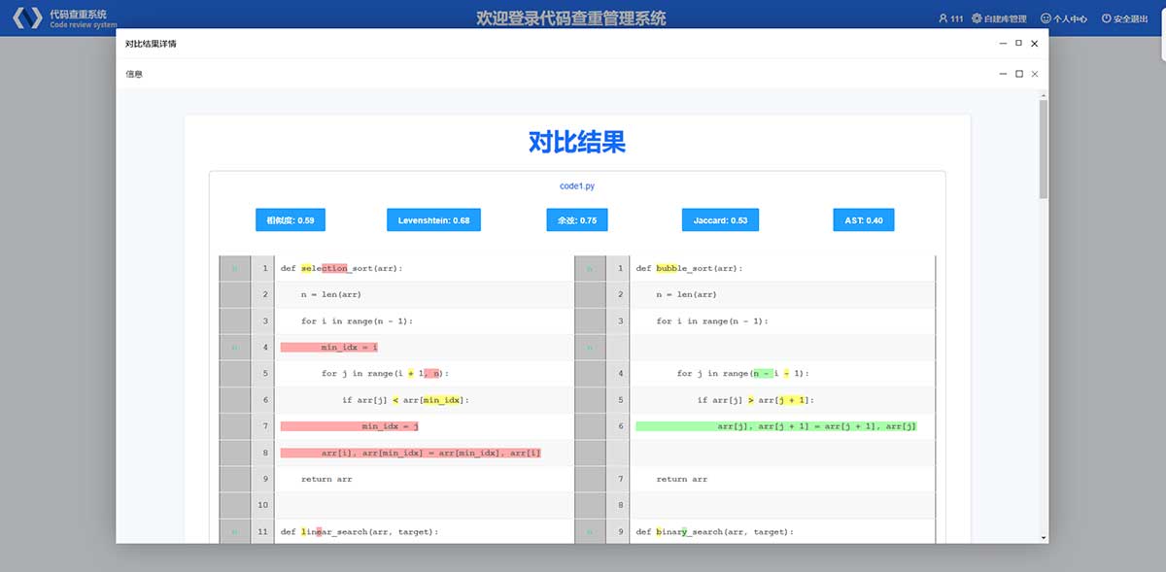Click next-change marker beside bubble_sort line

coord(589,269)
